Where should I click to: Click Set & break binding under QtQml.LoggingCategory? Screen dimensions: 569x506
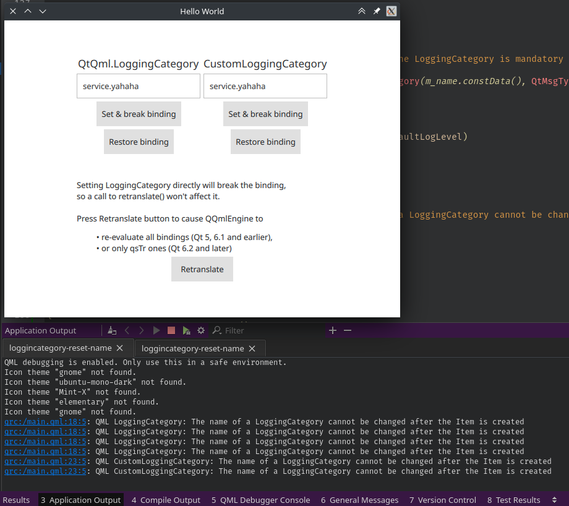139,114
